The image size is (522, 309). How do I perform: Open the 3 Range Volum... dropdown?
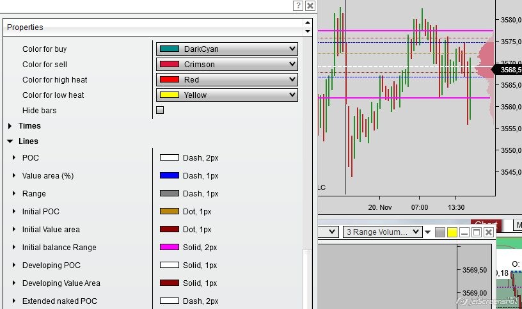(383, 232)
